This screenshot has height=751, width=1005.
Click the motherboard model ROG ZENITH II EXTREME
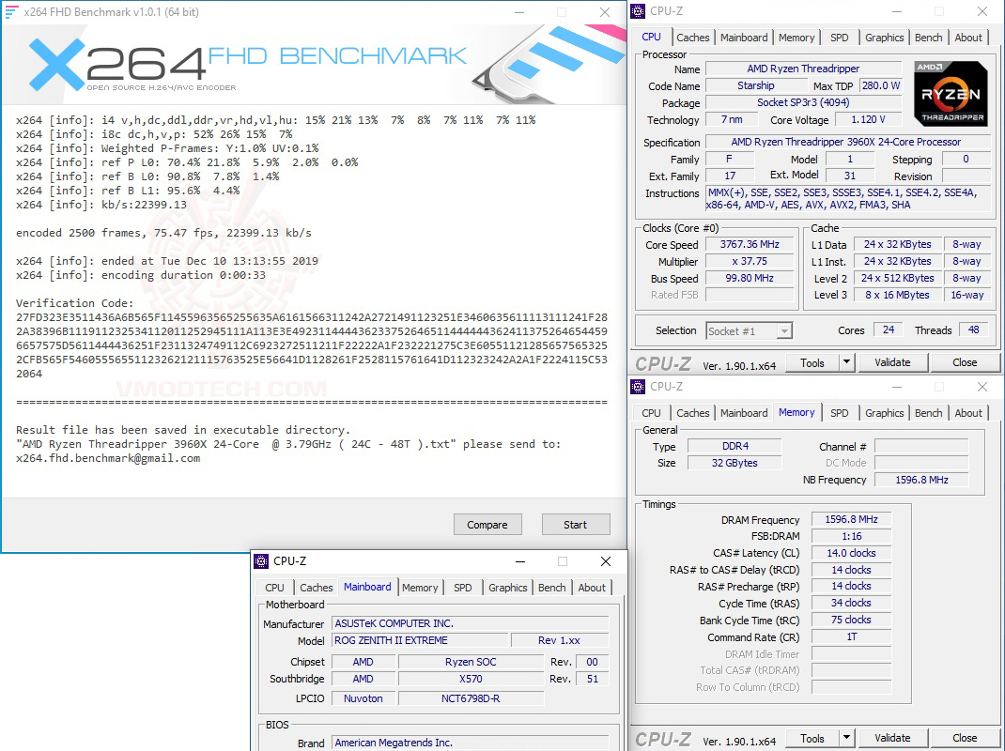421,641
